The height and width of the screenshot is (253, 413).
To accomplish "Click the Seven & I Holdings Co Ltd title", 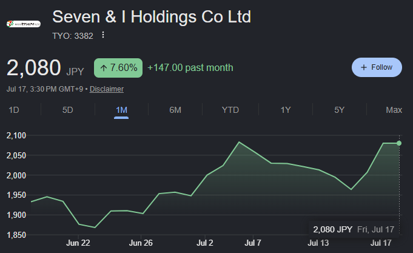I will pos(152,17).
